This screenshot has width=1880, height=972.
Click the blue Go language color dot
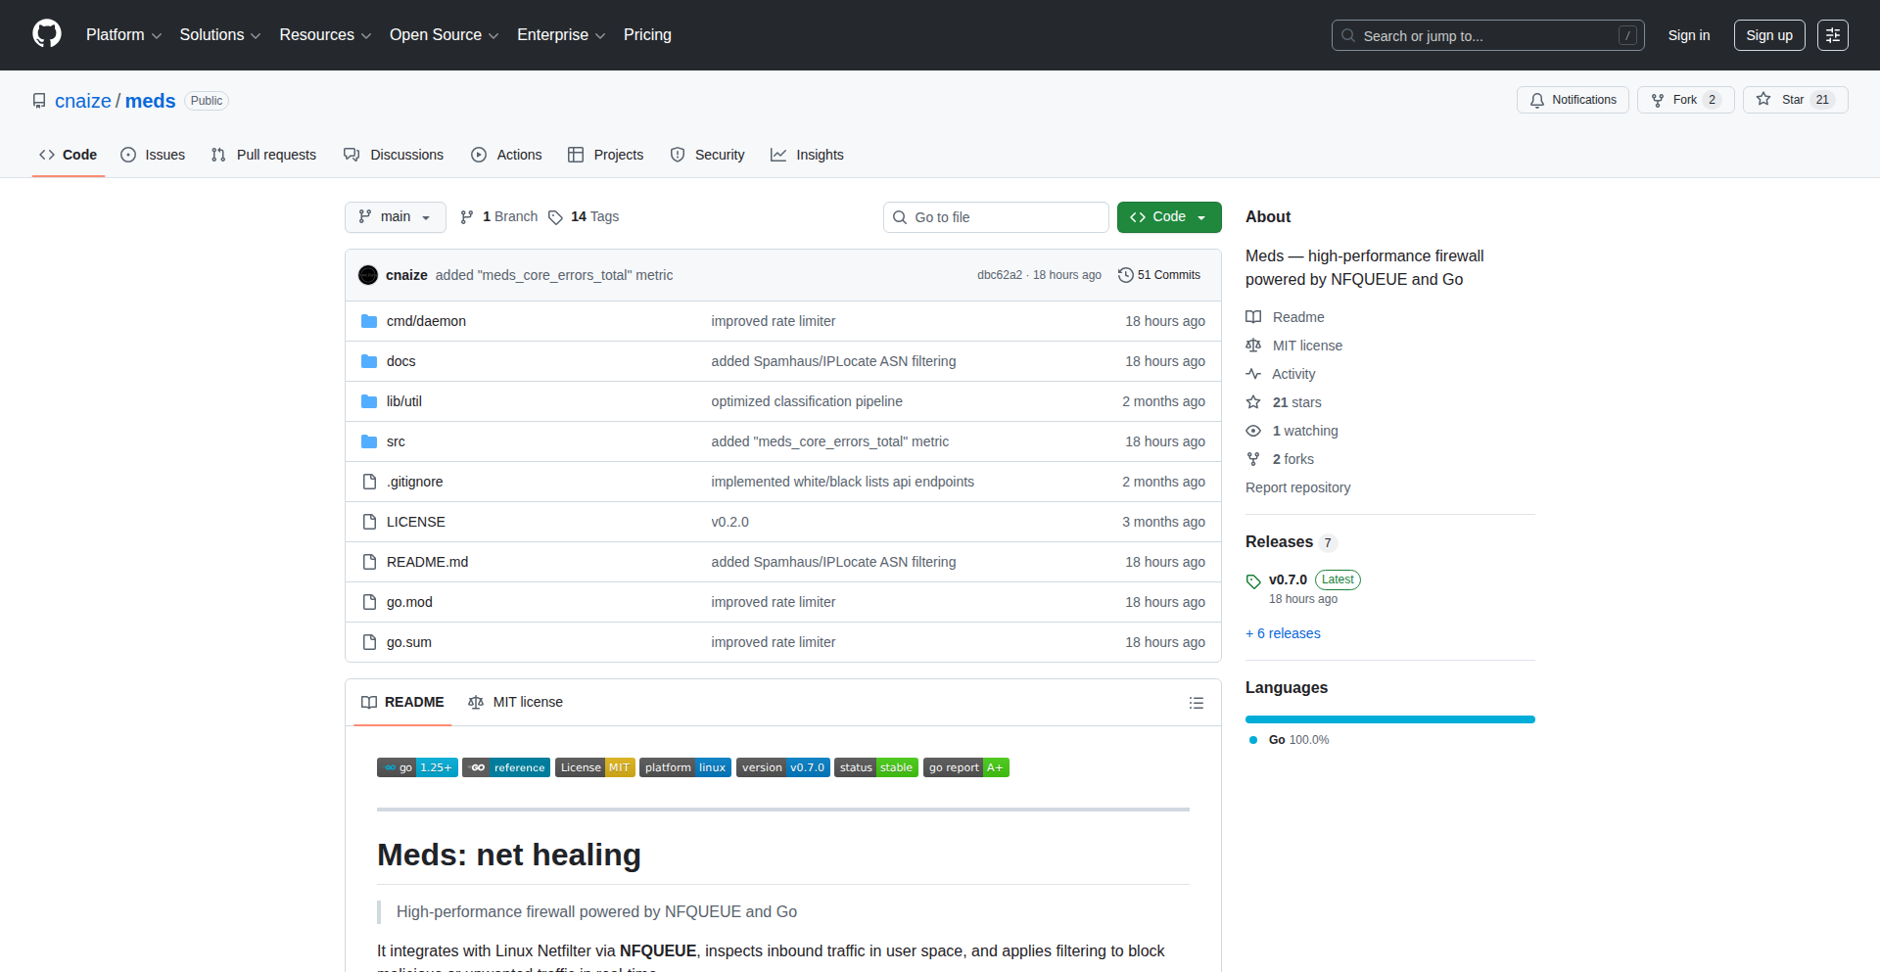[1253, 740]
